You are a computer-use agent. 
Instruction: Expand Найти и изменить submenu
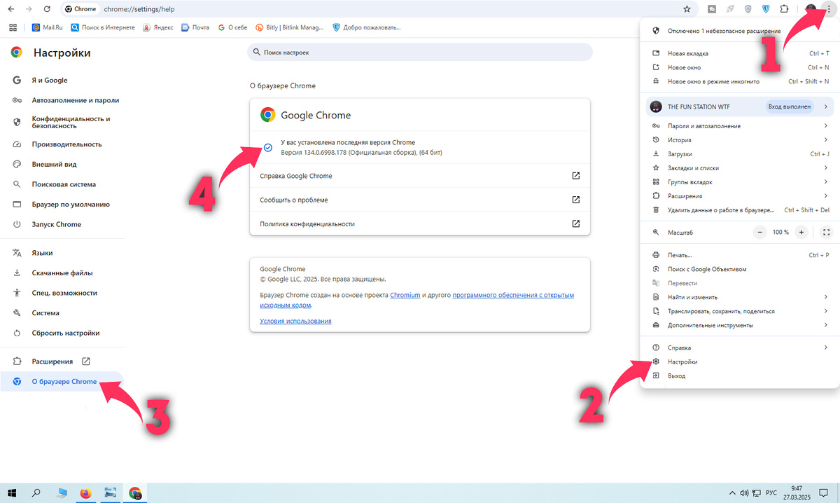[740, 297]
